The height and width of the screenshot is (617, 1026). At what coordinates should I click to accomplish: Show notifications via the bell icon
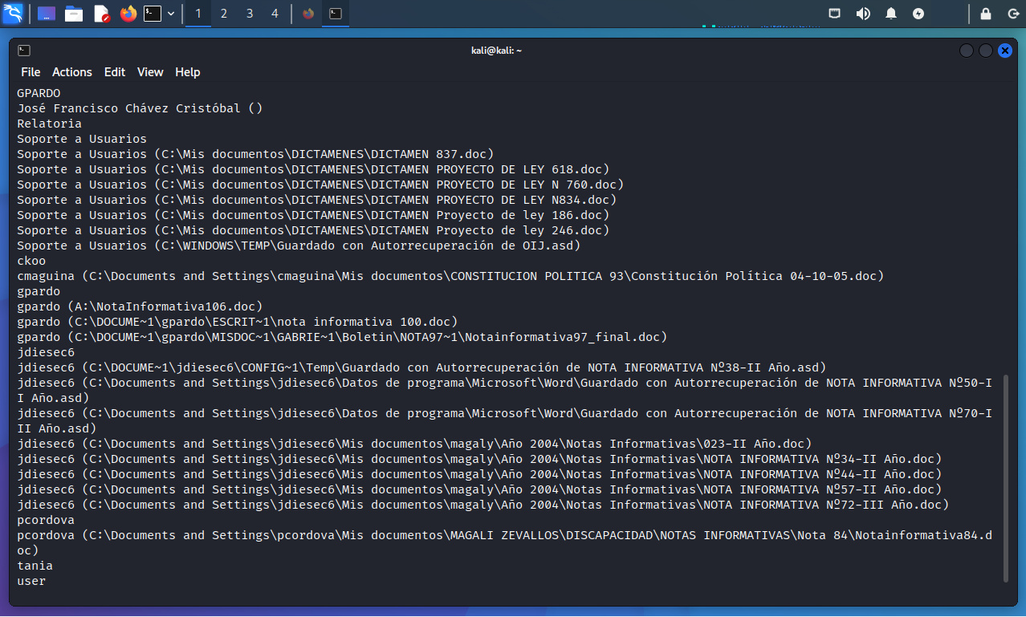(891, 14)
